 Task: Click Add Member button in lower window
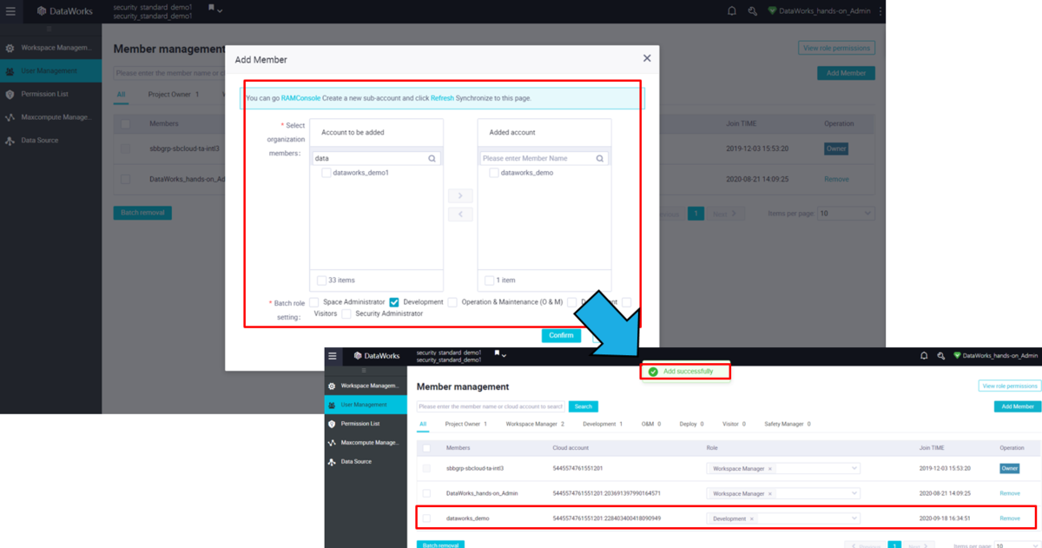[x=1018, y=406]
